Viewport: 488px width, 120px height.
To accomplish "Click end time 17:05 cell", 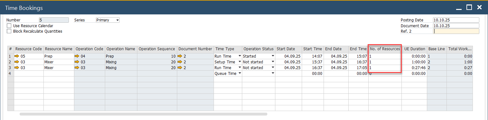I will [358, 68].
